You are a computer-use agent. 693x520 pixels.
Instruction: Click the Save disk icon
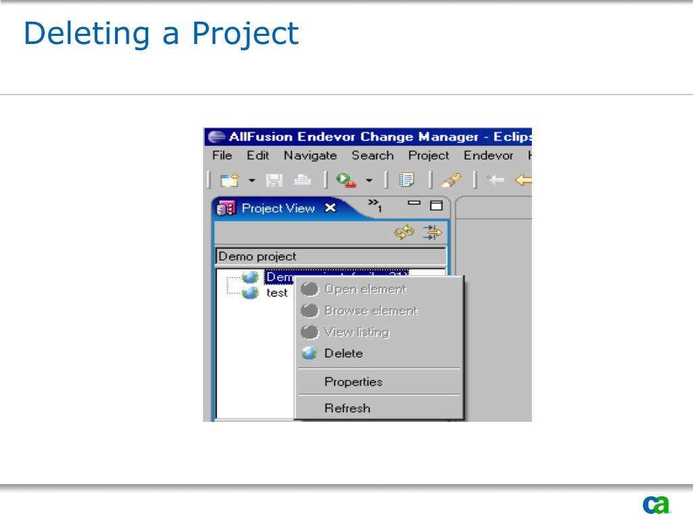click(x=274, y=180)
